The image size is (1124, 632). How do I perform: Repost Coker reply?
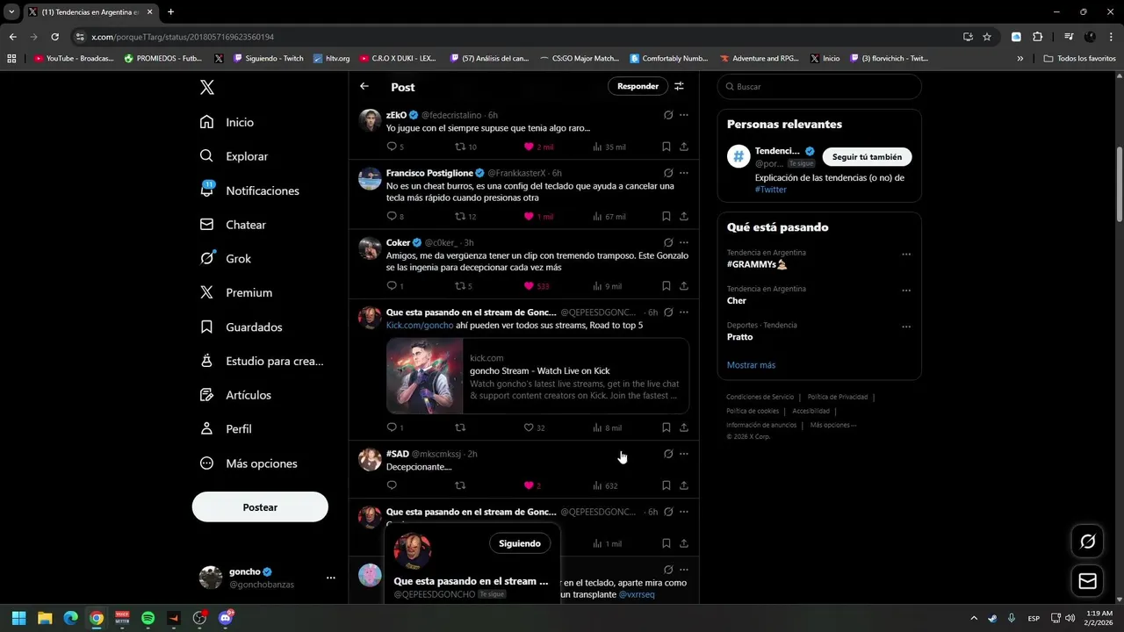[x=460, y=286]
